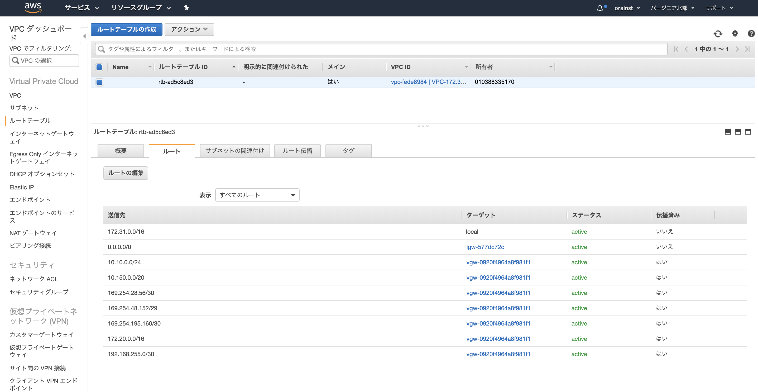Select VPC in the sidebar
This screenshot has height=392, width=758.
tap(15, 96)
